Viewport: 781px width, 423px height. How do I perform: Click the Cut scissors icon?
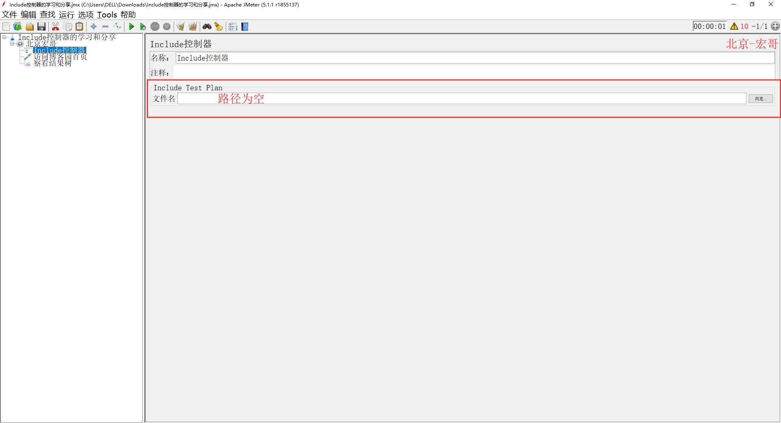point(56,26)
